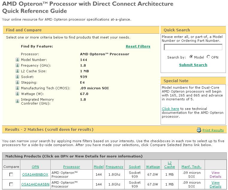Open info icon beside L2 Cache Size
The image size is (228, 190).
pos(17,71)
